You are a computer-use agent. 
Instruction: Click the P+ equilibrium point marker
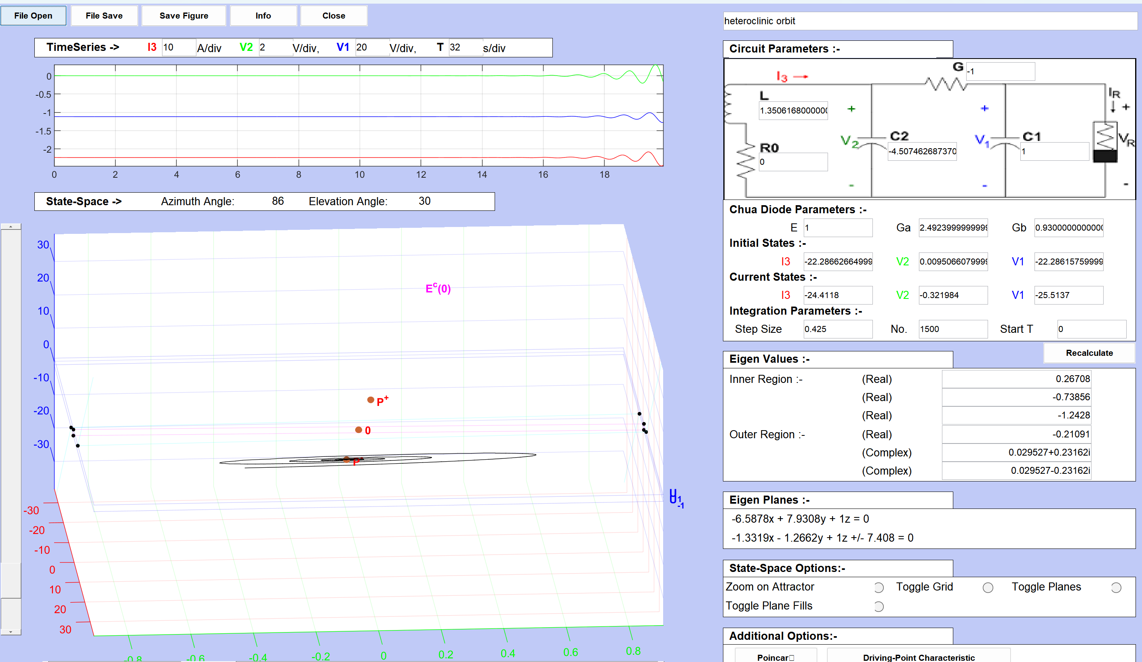pyautogui.click(x=371, y=400)
